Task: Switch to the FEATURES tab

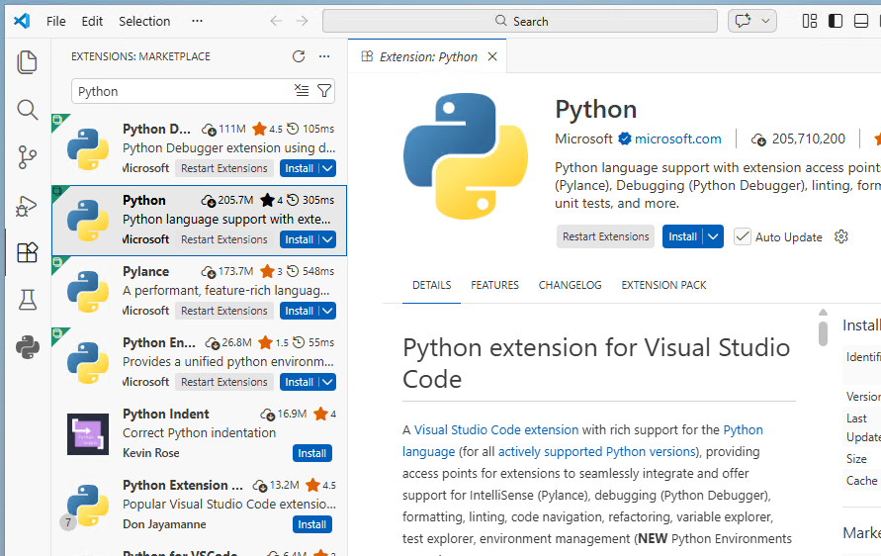Action: (x=494, y=285)
